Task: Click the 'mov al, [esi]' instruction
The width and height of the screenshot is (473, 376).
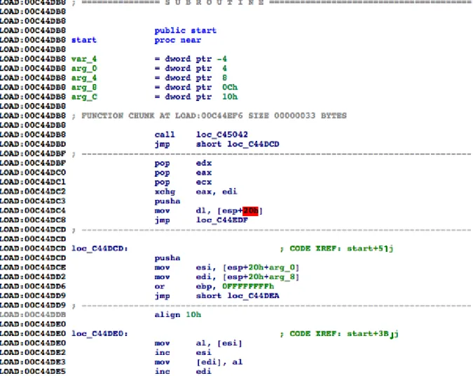Action: click(x=198, y=344)
